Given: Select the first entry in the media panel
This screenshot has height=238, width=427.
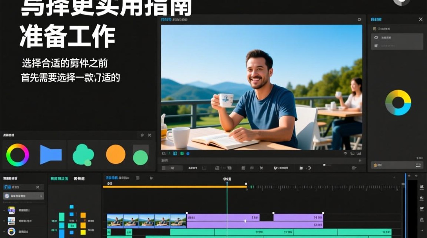Looking at the screenshot, I should [24, 187].
